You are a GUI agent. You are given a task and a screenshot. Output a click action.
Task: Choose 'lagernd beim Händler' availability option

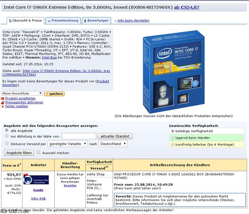pos(173,138)
